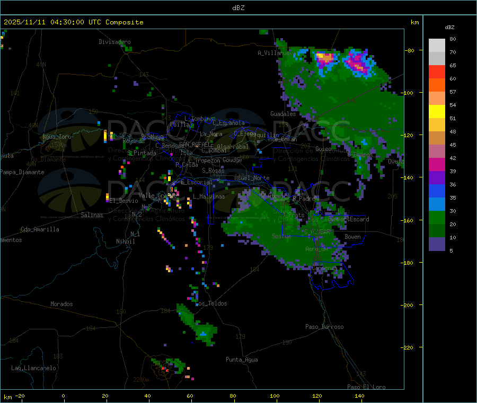Click the magenta 39-42 dBZ legend swatch

(437, 164)
